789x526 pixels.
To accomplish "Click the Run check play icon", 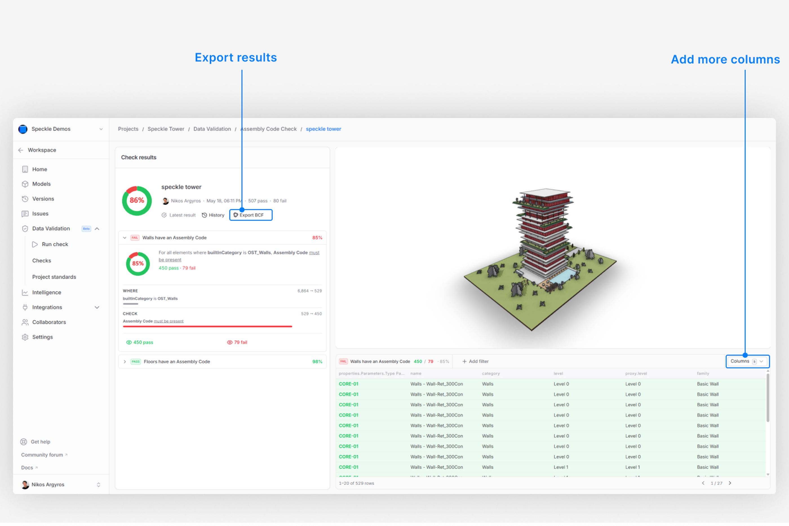I will (35, 245).
